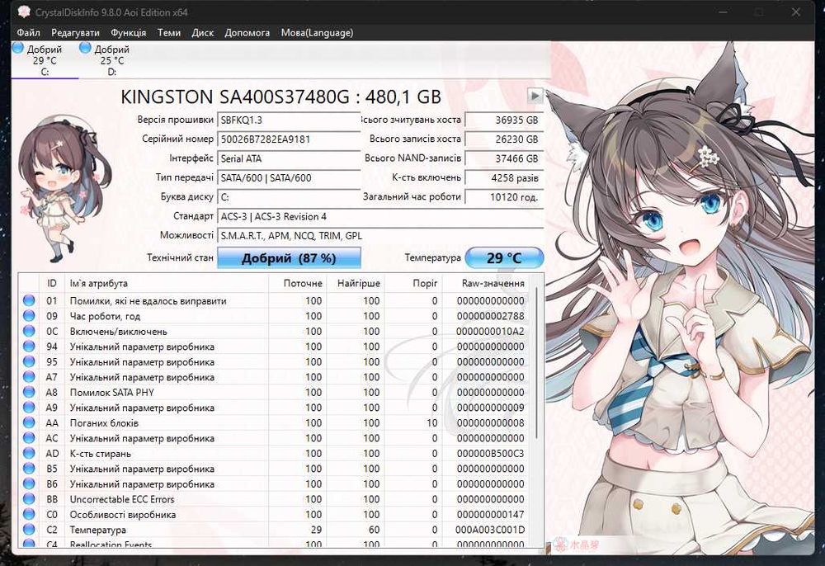
Task: Click the total host reads value 36935 GB
Action: coord(504,120)
